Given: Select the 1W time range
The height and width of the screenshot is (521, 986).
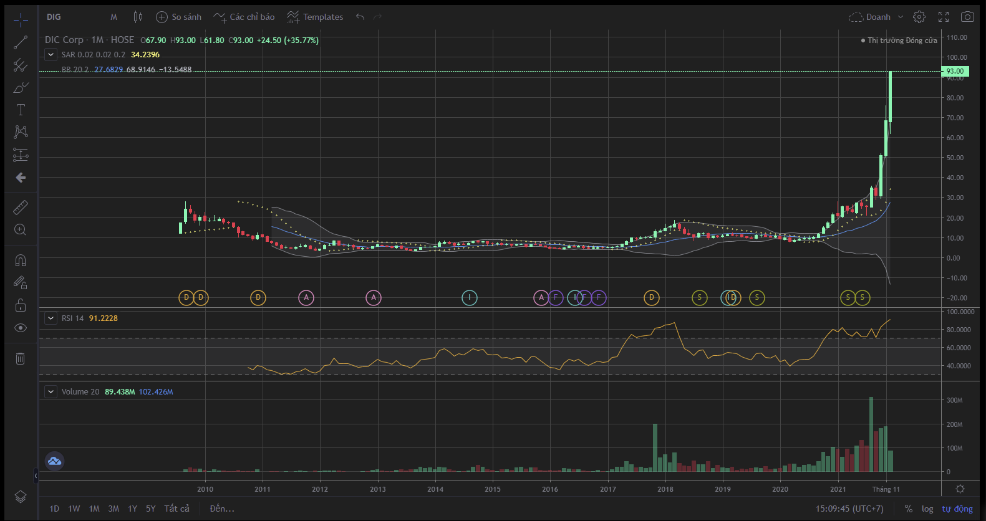Looking at the screenshot, I should pyautogui.click(x=74, y=509).
